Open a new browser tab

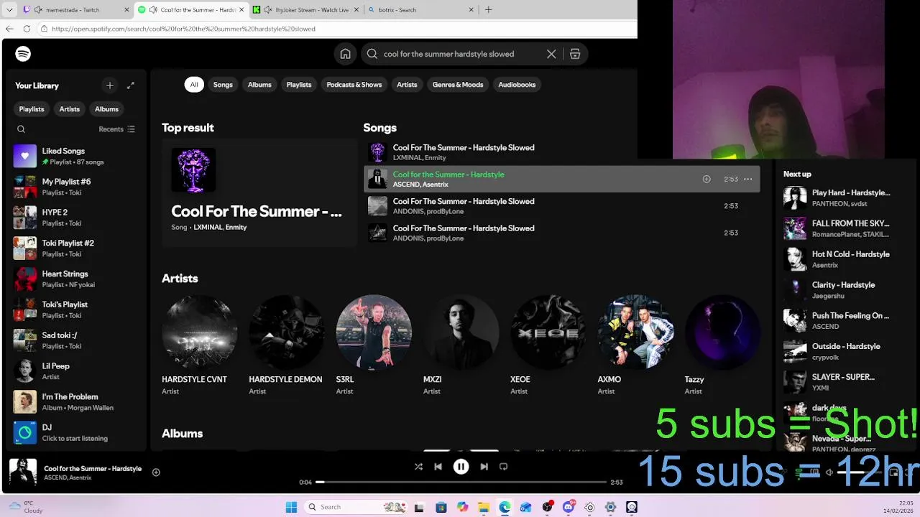pos(489,10)
